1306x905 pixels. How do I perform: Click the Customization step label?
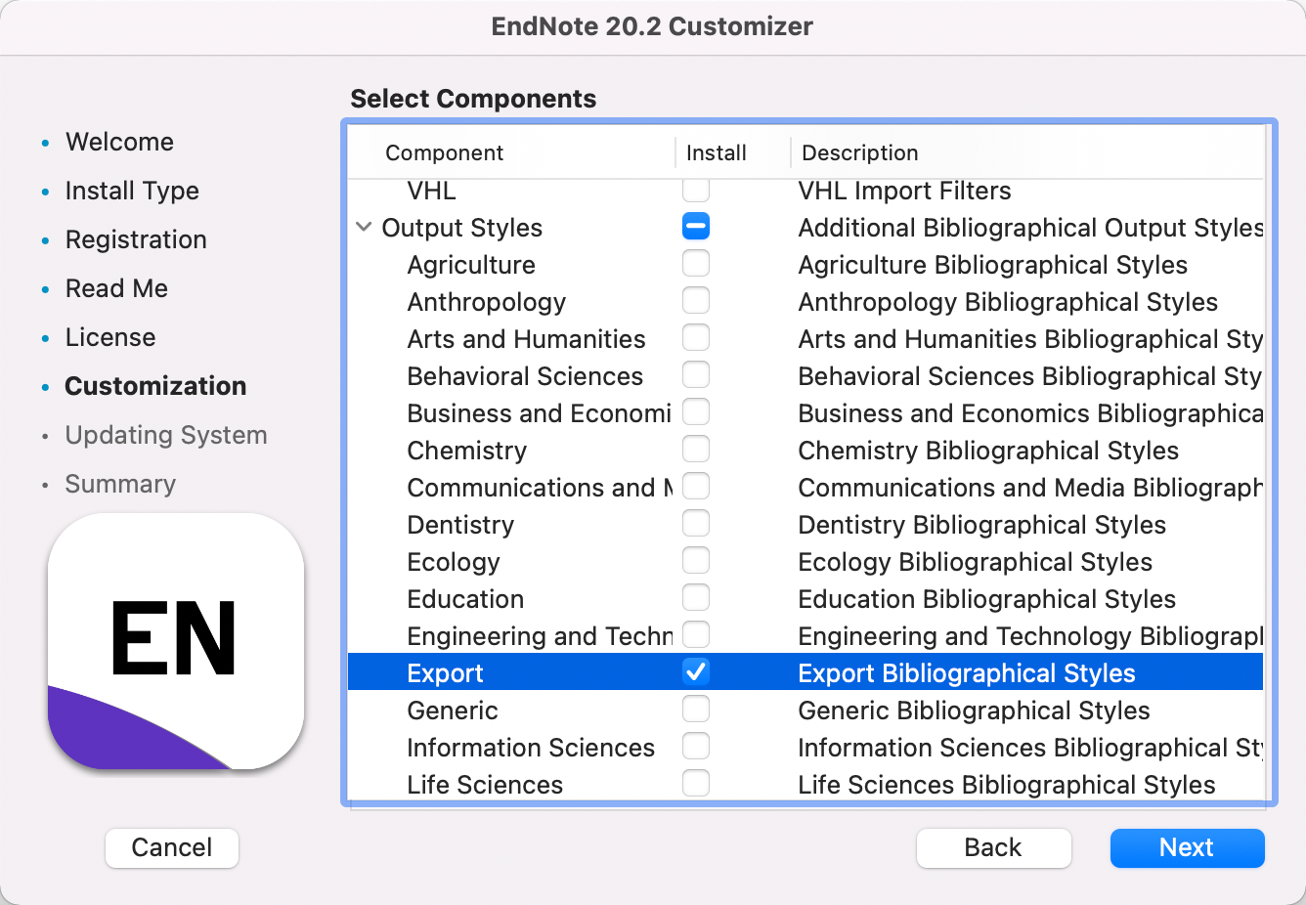pyautogui.click(x=155, y=386)
